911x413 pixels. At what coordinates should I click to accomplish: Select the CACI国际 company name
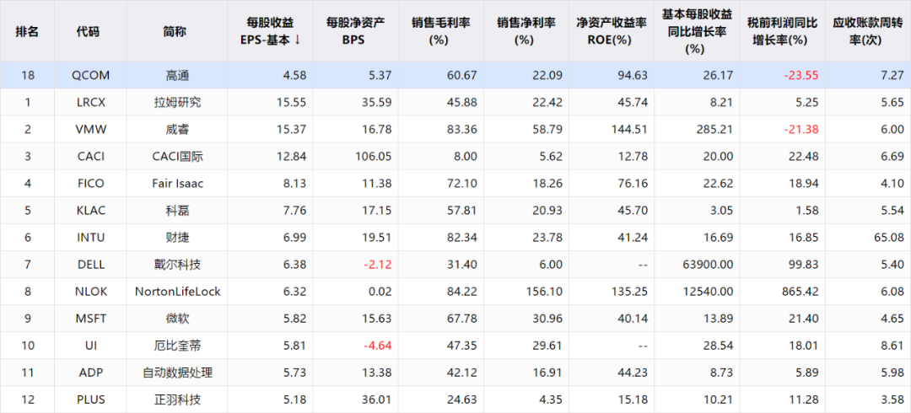click(178, 156)
